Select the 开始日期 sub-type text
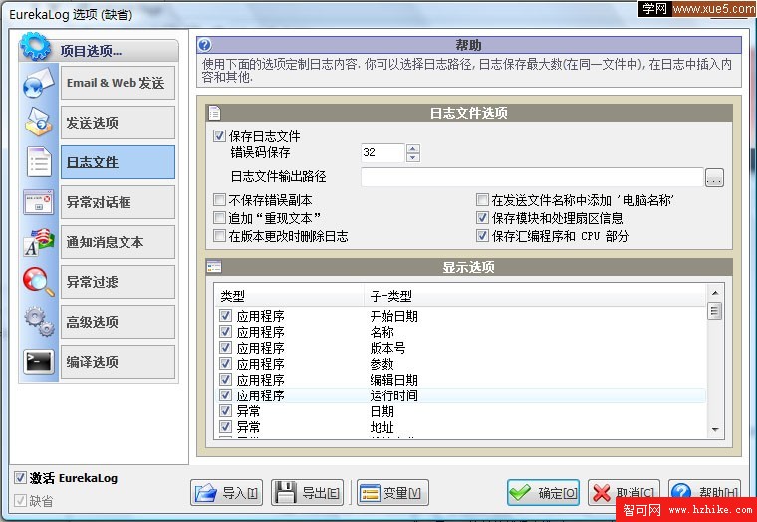 point(394,316)
